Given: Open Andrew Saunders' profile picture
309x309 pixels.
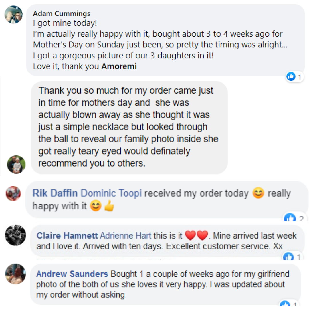Looking at the screenshot, I should [x=15, y=274].
